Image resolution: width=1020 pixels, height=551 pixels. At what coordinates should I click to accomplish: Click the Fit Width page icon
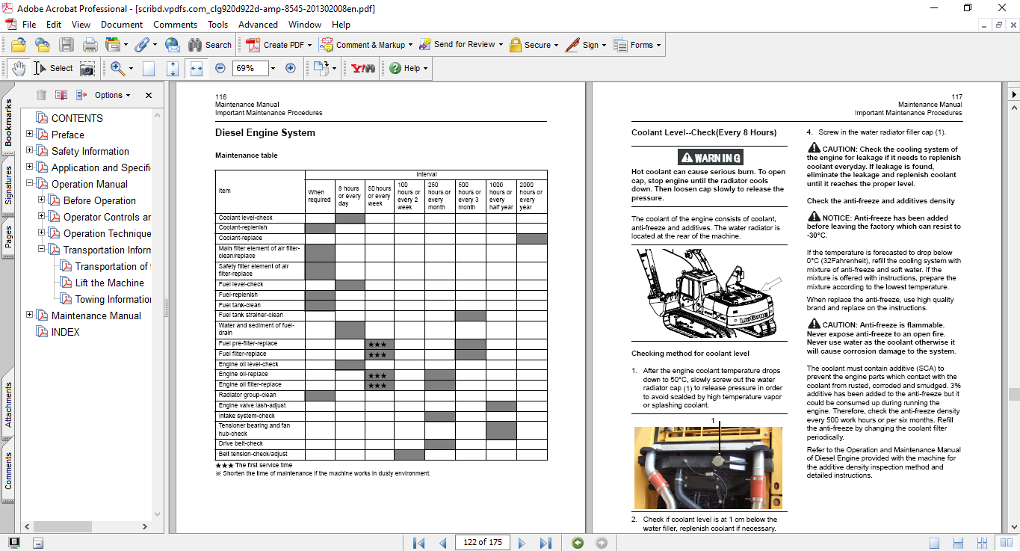coord(197,68)
